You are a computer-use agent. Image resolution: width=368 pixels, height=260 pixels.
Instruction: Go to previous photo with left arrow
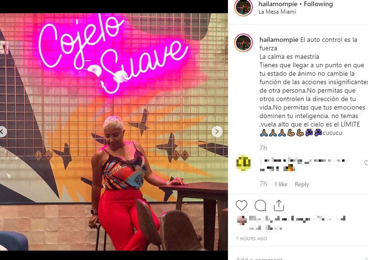pyautogui.click(x=2, y=132)
